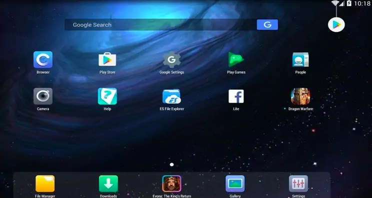Screen dimensions: 372x198
Task: Click the blue Google G button
Action: (x=267, y=24)
